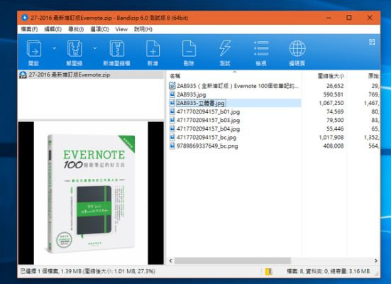Open the 檢視 list view icon
The image size is (391, 284).
261,53
